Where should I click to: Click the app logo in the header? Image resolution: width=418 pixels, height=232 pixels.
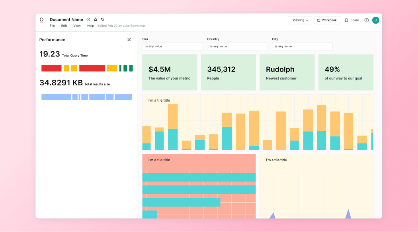(41, 20)
